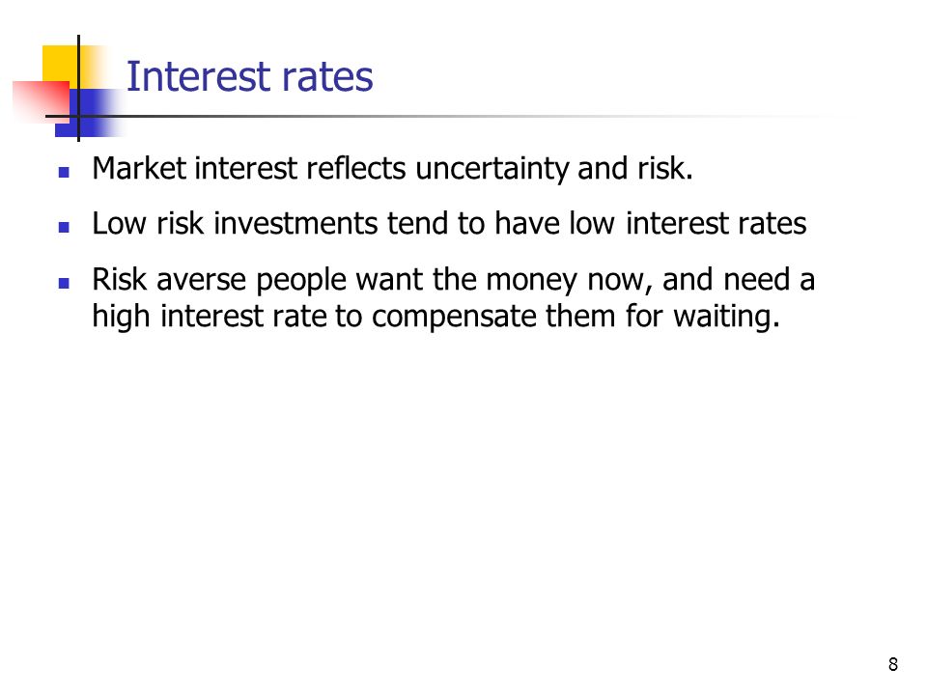Click the word "waiting." at the end
This screenshot has height=695, width=927.
pyautogui.click(x=726, y=317)
